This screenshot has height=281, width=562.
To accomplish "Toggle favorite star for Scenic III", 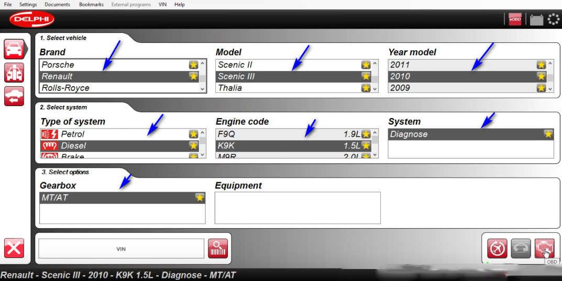I will pyautogui.click(x=366, y=76).
